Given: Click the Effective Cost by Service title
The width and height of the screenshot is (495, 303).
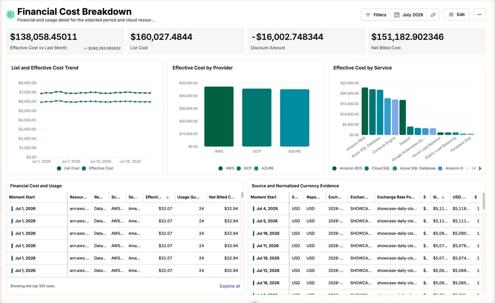Looking at the screenshot, I should coord(363,68).
